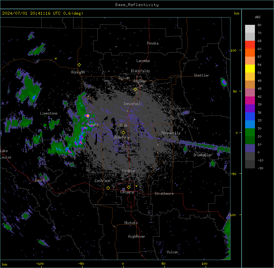The width and height of the screenshot is (274, 268).
Task: Click the isolated storm cell east of Stettler
Action: click(223, 82)
